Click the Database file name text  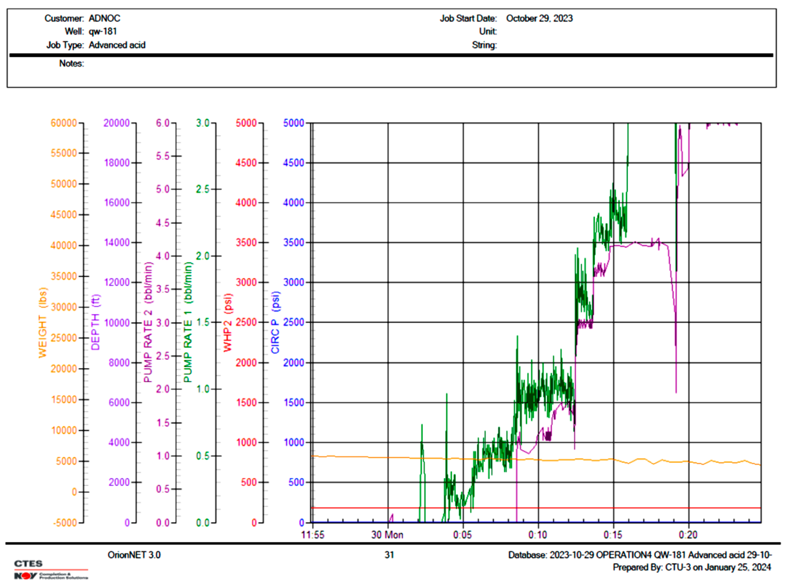(x=640, y=555)
